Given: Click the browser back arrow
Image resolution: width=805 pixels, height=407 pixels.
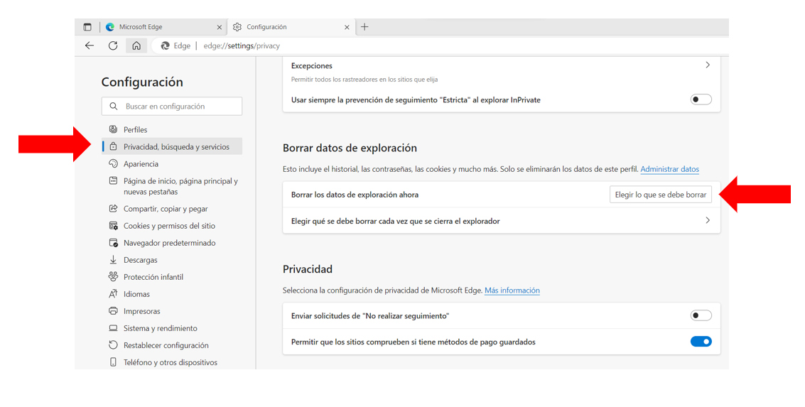Looking at the screenshot, I should (90, 45).
